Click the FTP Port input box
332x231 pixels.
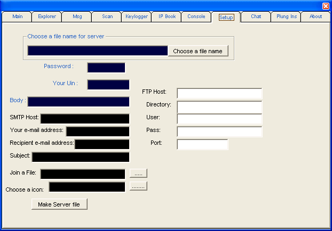click(x=202, y=144)
